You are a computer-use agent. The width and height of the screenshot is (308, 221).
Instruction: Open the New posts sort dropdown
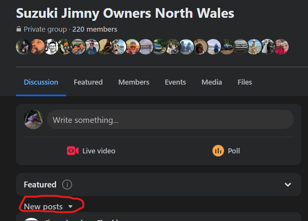coord(48,207)
